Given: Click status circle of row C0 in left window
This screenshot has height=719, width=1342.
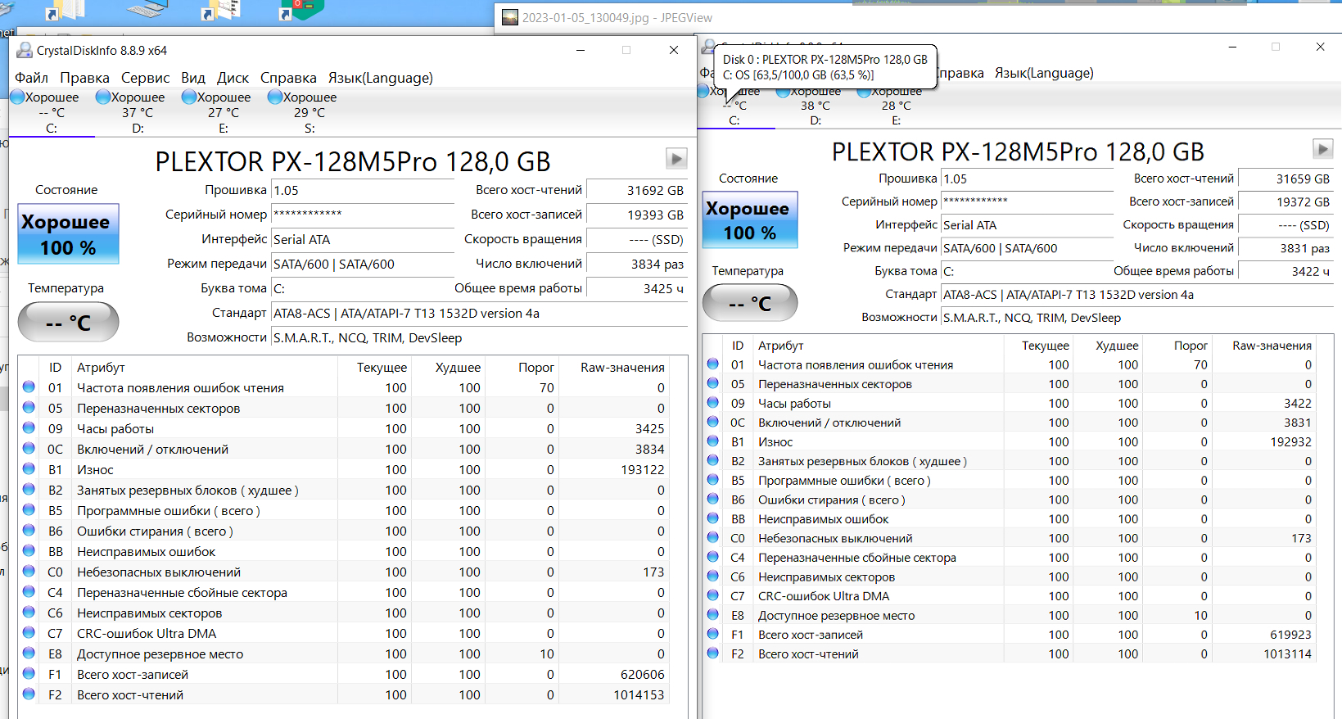Looking at the screenshot, I should tap(29, 572).
